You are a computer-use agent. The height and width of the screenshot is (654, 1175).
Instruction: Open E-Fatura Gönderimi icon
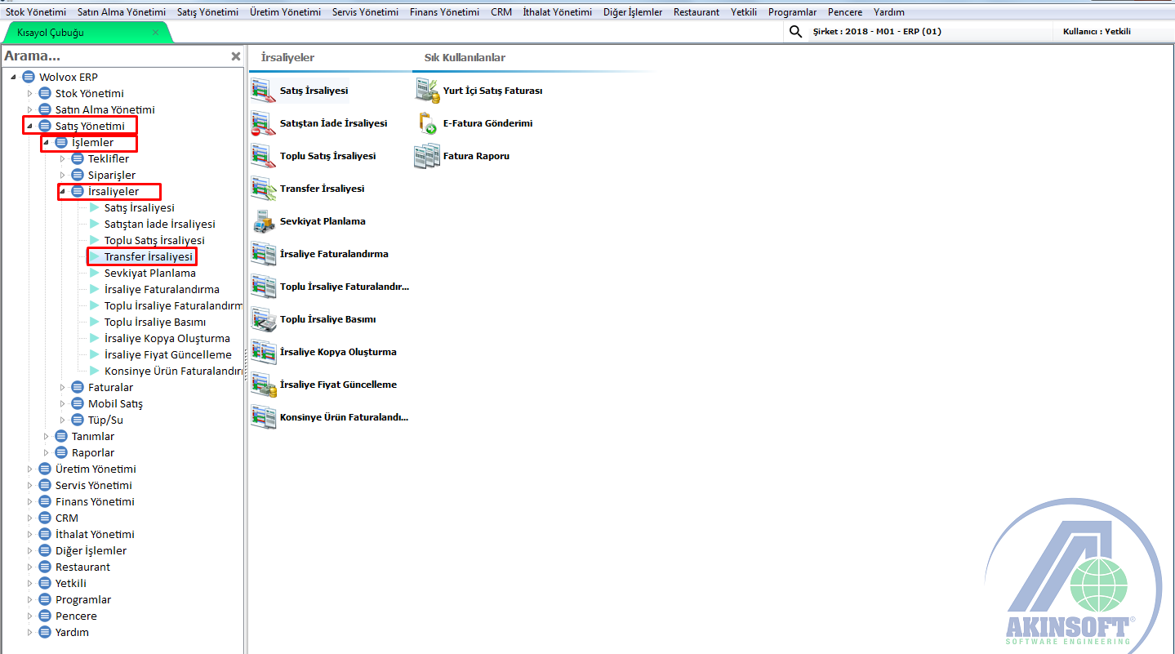click(427, 123)
